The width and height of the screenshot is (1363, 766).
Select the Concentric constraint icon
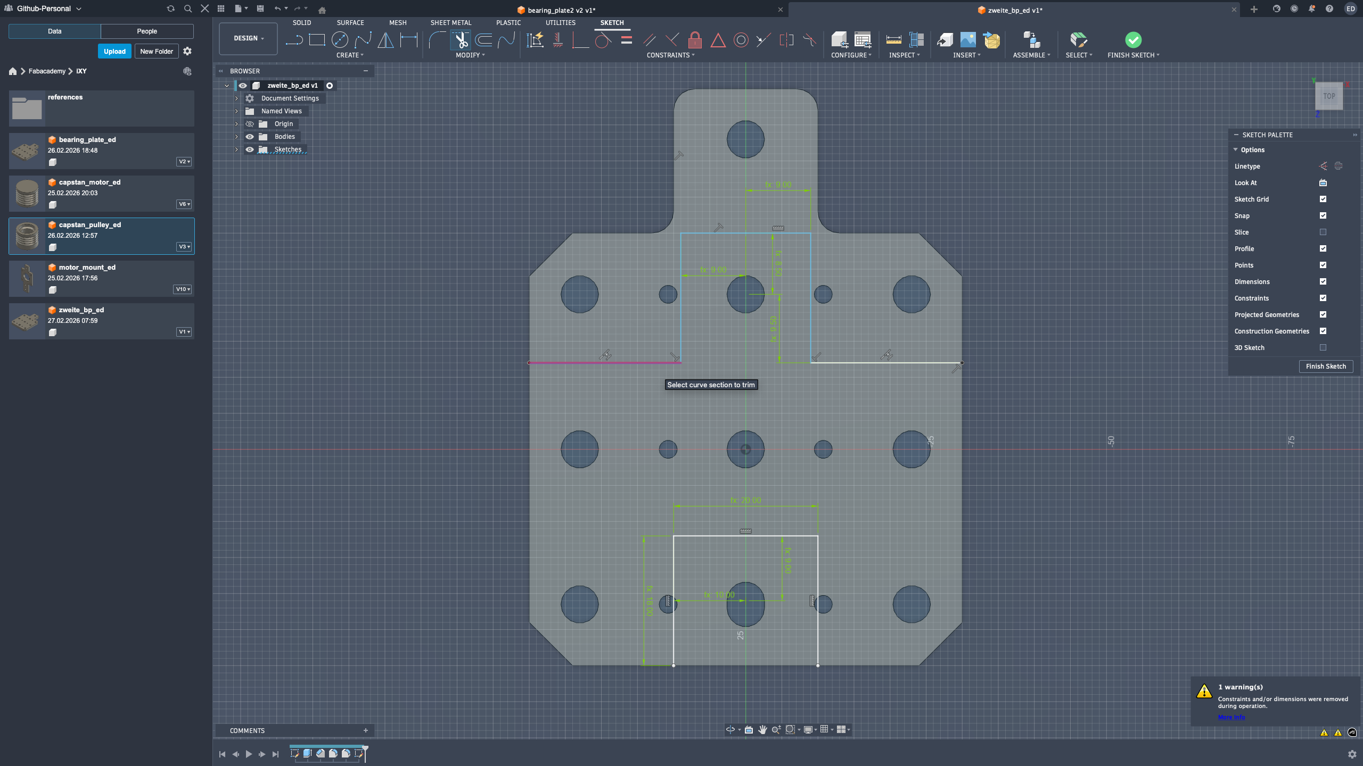(x=741, y=40)
